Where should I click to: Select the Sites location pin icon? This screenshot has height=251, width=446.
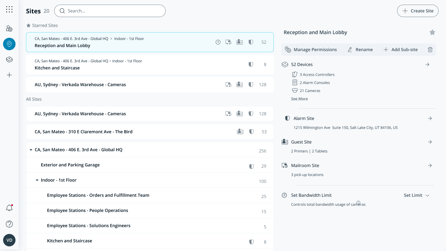pos(9,44)
